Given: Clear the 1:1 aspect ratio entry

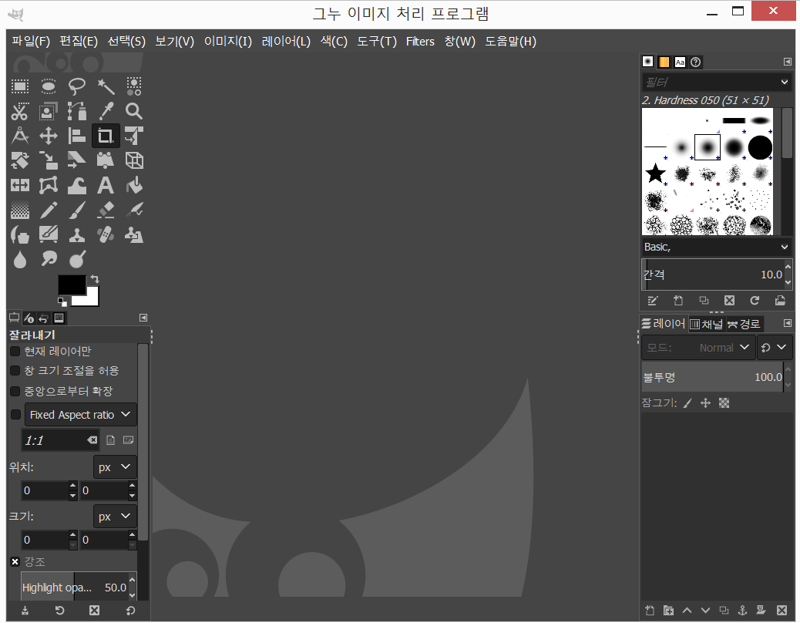Looking at the screenshot, I should tap(92, 439).
